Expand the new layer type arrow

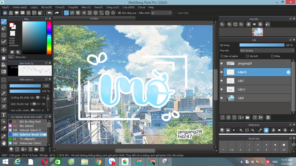point(243,118)
